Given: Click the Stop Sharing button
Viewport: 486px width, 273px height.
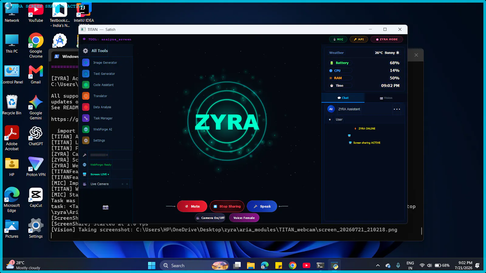Looking at the screenshot, I should [x=227, y=206].
